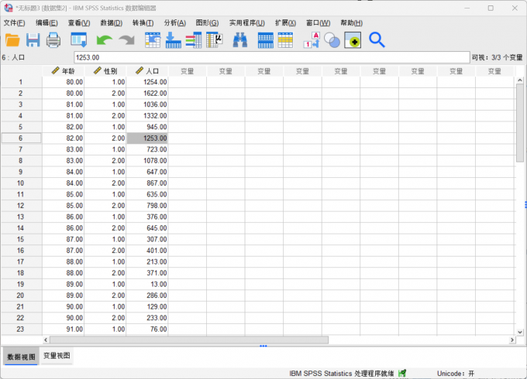Open the Recall recent dialogs icon

[x=79, y=40]
